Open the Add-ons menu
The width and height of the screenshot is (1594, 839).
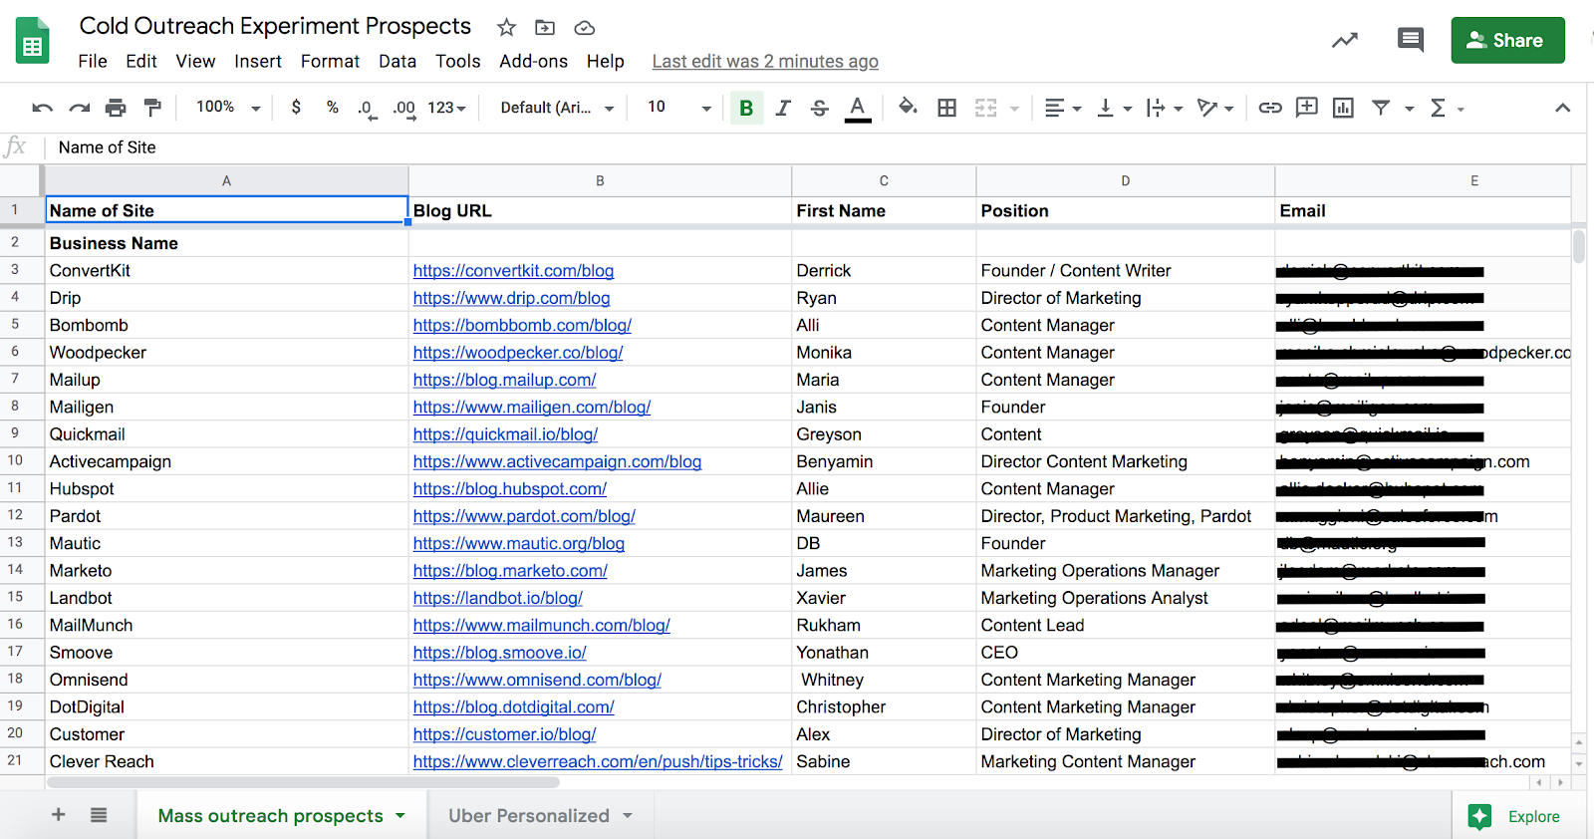pyautogui.click(x=533, y=61)
